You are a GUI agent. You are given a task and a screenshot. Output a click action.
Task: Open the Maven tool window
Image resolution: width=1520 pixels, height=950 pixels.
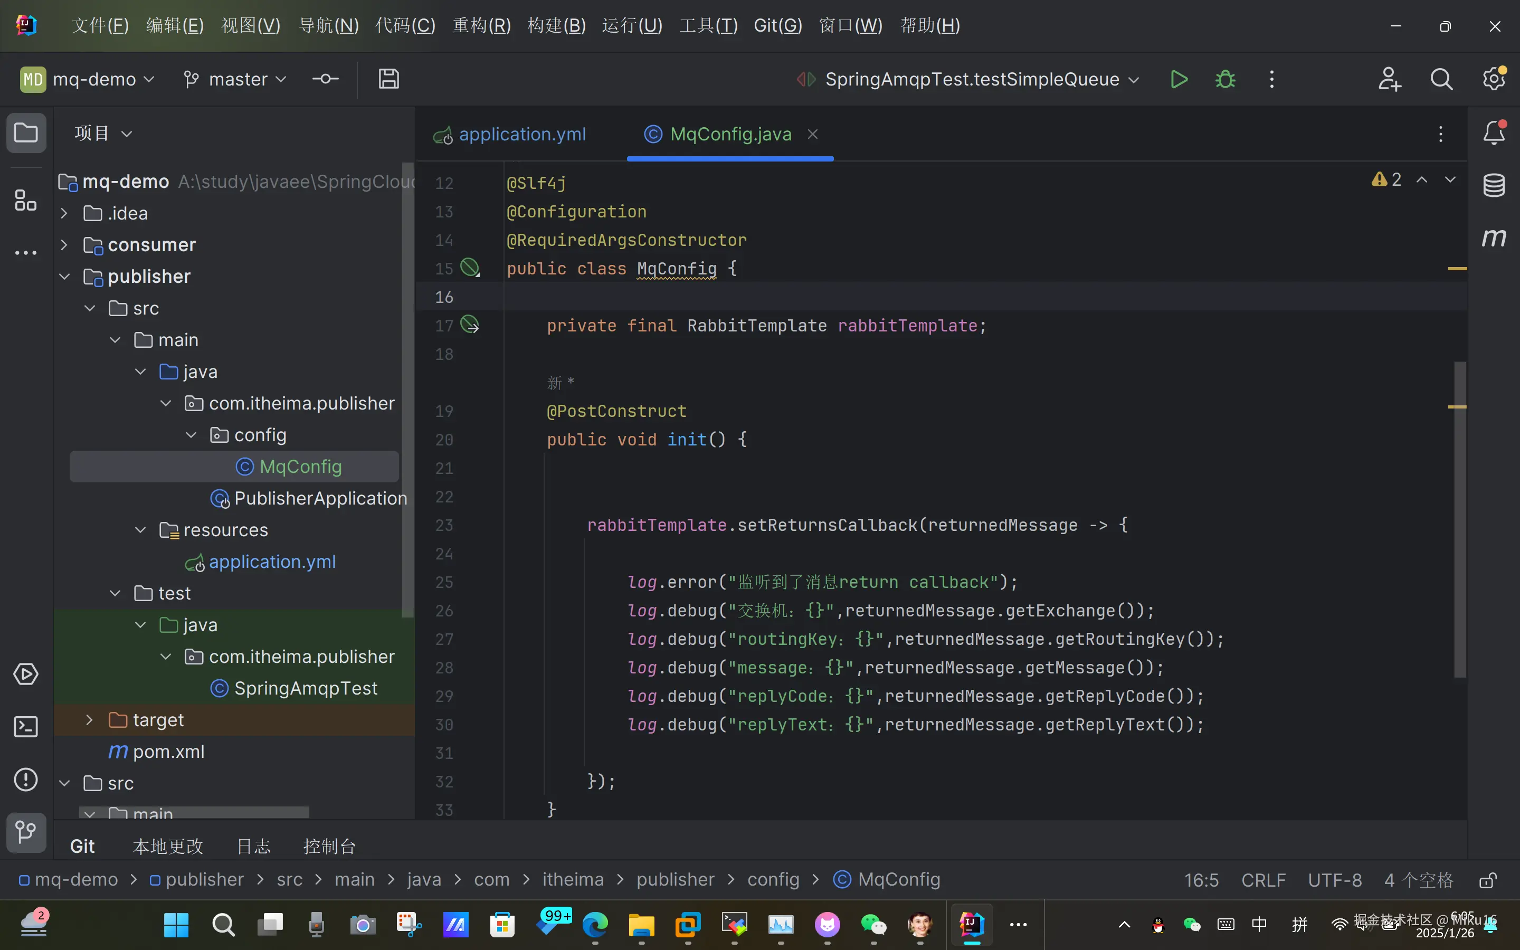(1494, 237)
